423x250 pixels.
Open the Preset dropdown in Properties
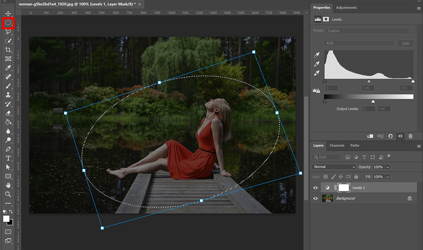pos(367,31)
